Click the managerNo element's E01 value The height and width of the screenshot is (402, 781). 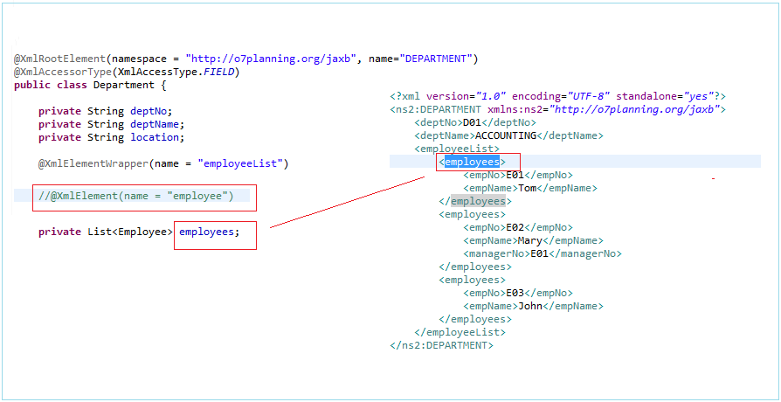pos(539,253)
